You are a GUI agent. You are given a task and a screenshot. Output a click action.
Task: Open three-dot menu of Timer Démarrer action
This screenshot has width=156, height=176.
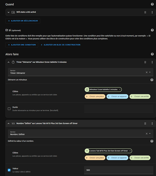(x=152, y=62)
